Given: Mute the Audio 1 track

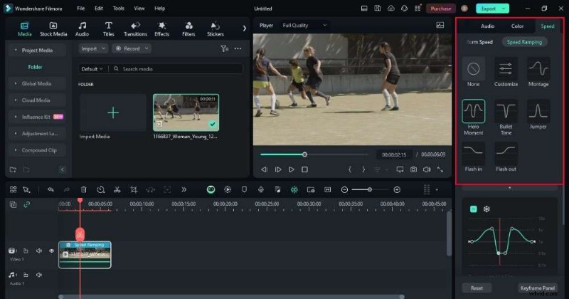Looking at the screenshot, I should click(39, 275).
